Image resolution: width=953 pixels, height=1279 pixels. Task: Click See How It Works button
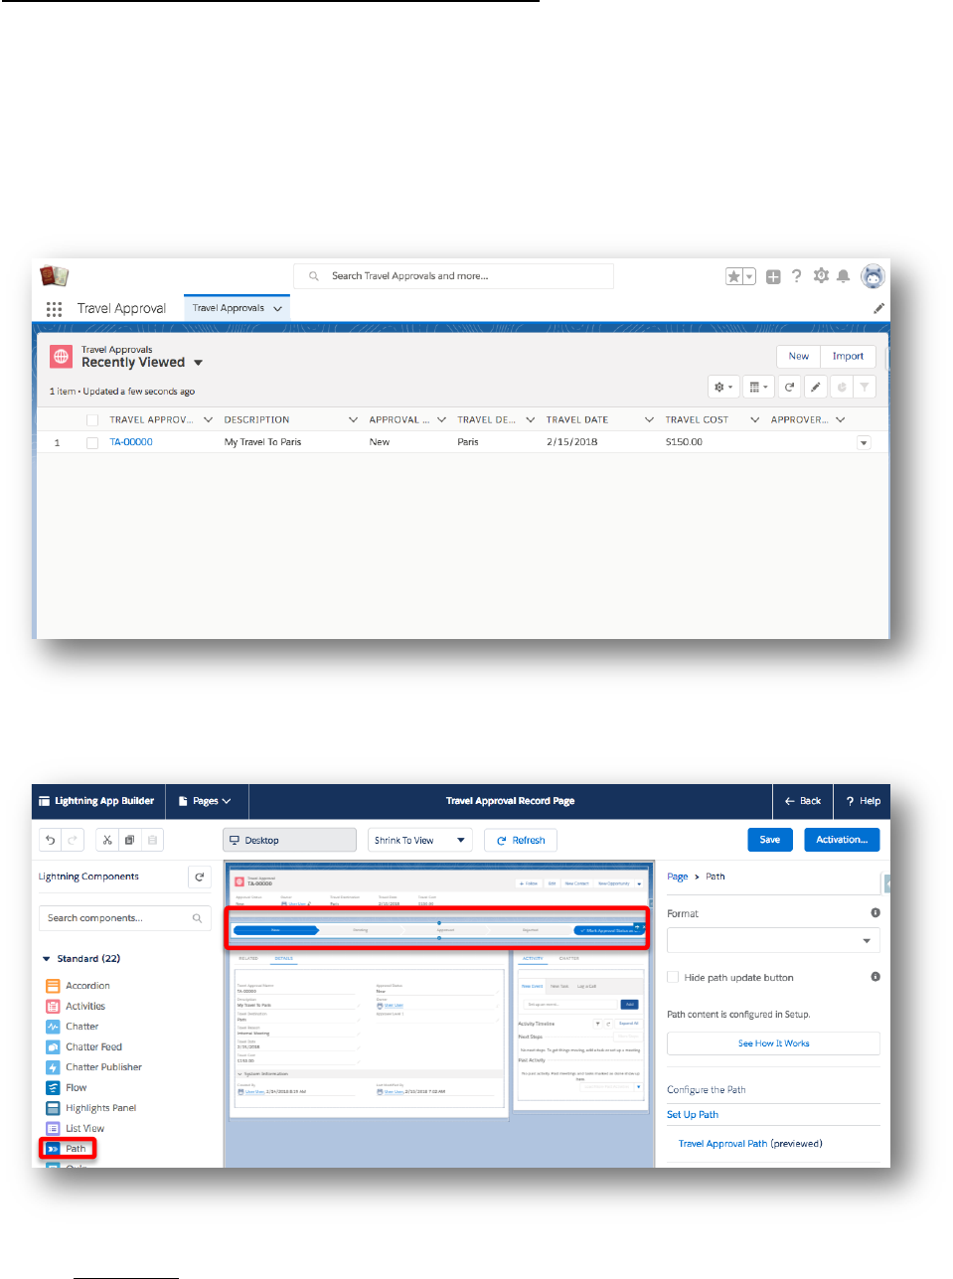[773, 1043]
